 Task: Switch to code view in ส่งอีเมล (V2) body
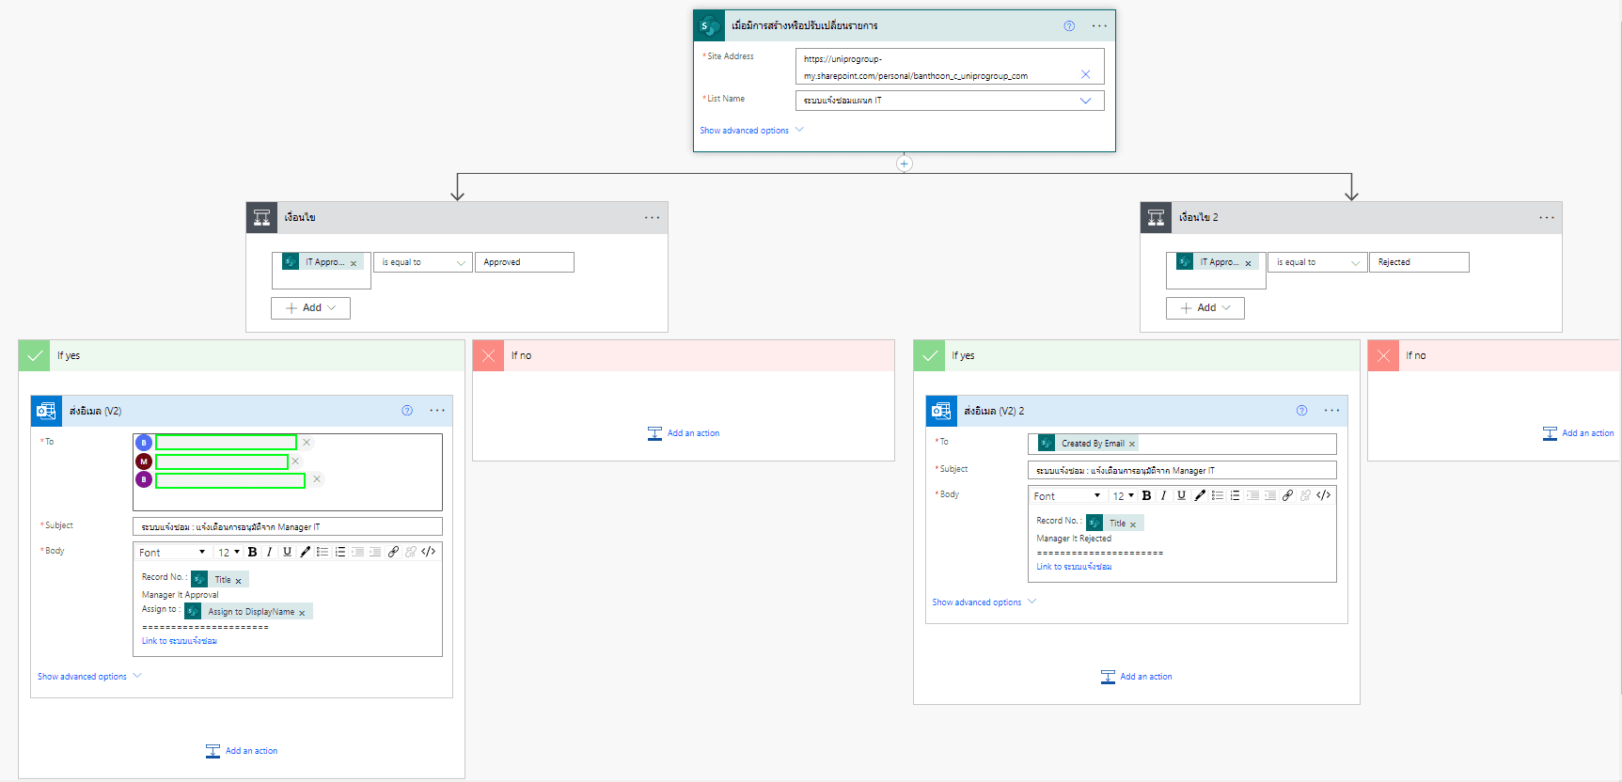429,552
